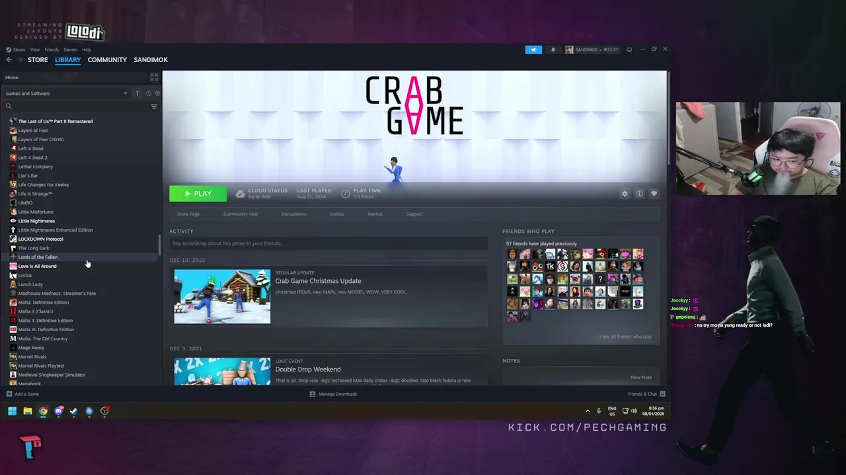The image size is (846, 475).
Task: Switch library to grid view icon
Action: (154, 77)
